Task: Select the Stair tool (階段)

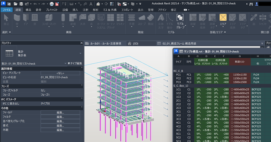Action: pos(151,19)
